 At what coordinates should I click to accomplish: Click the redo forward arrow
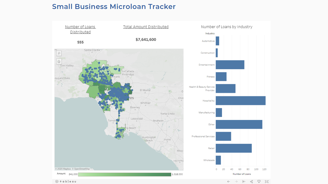point(236,182)
